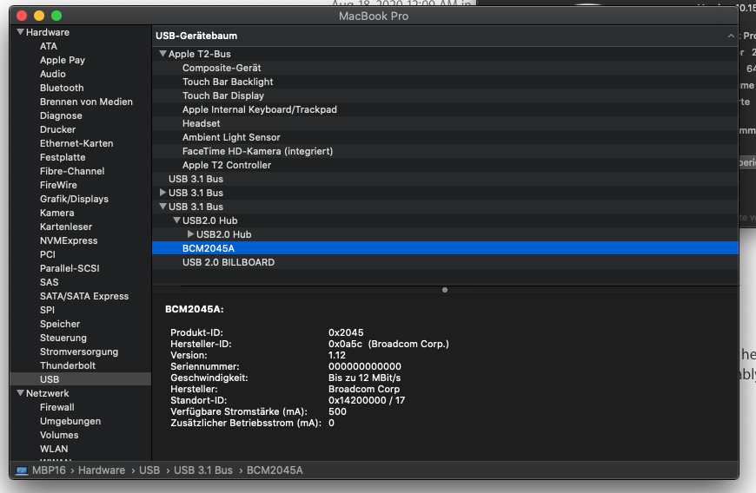756x493 pixels.
Task: Select Kamera in the sidebar
Action: click(56, 213)
